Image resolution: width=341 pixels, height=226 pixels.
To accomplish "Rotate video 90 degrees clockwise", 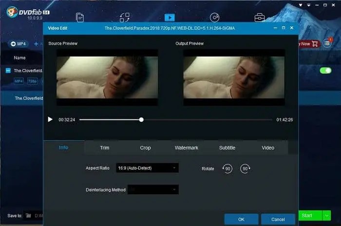I will pos(245,169).
